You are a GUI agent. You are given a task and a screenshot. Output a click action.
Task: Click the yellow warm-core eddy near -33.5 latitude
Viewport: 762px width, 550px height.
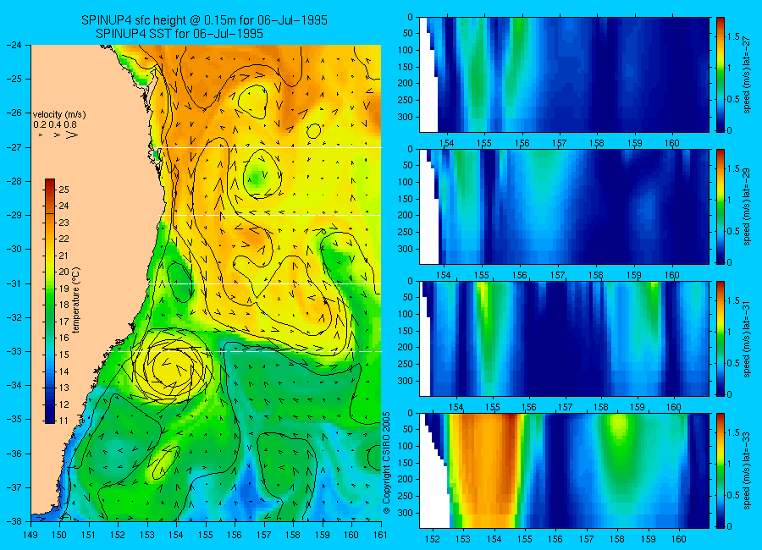(x=173, y=367)
